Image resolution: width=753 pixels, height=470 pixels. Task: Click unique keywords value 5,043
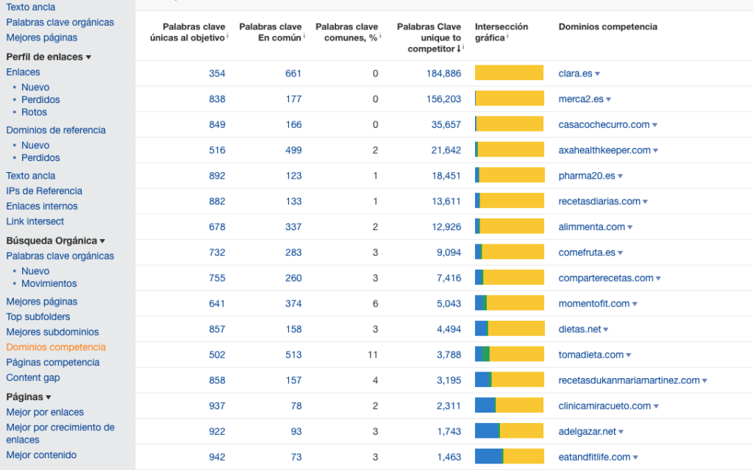pyautogui.click(x=449, y=304)
